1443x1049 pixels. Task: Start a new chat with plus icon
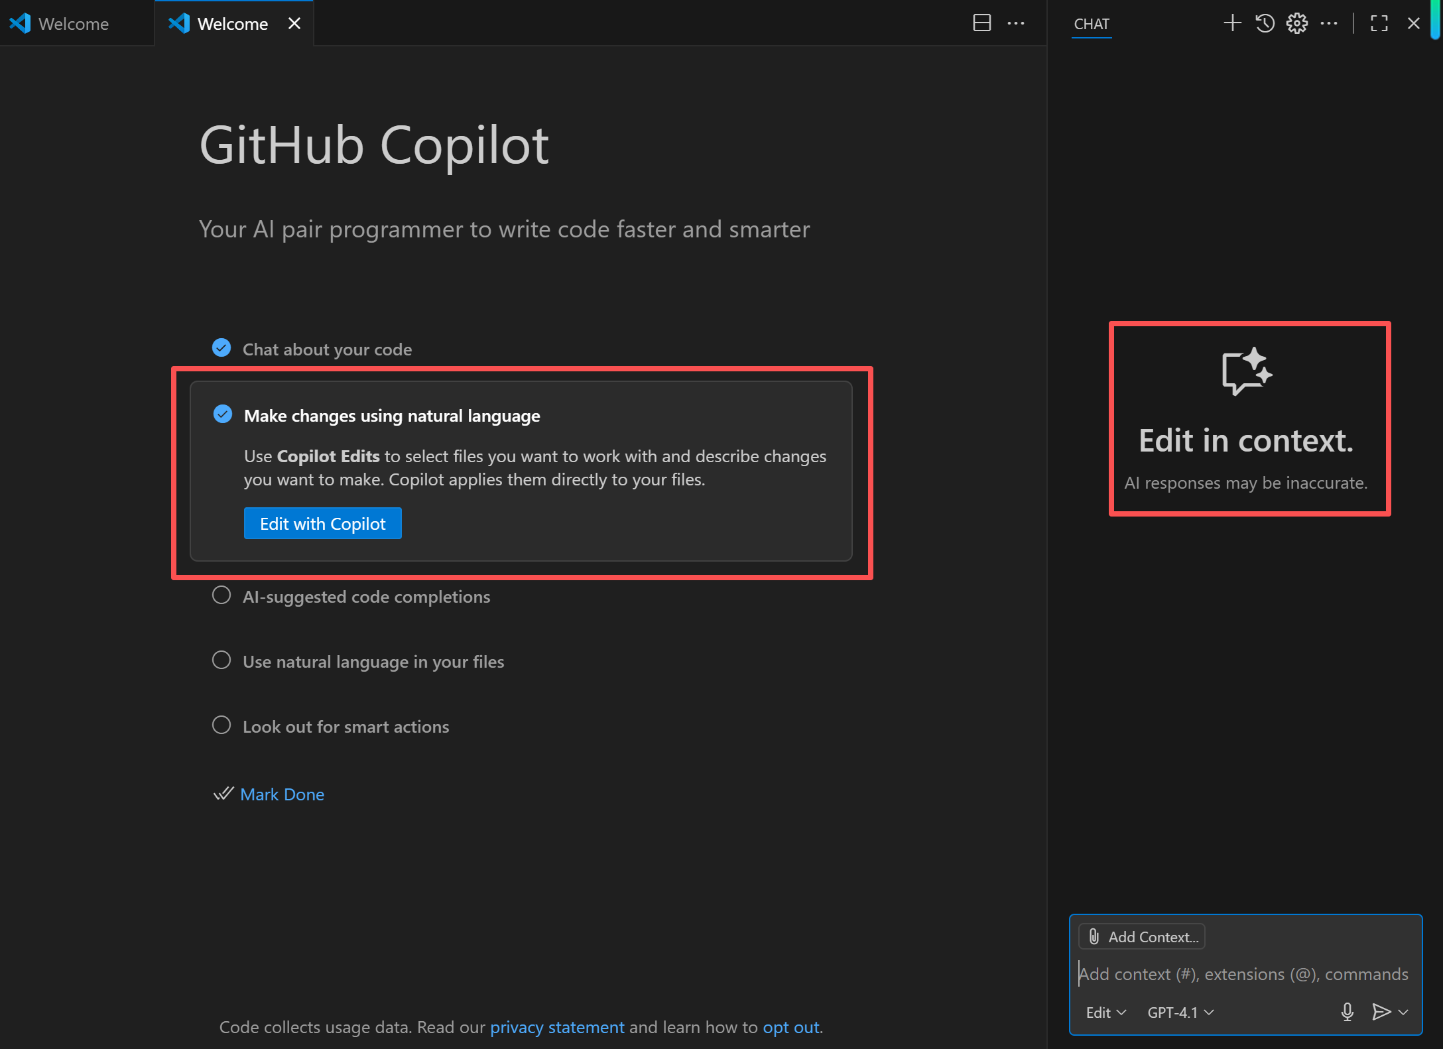click(x=1232, y=23)
